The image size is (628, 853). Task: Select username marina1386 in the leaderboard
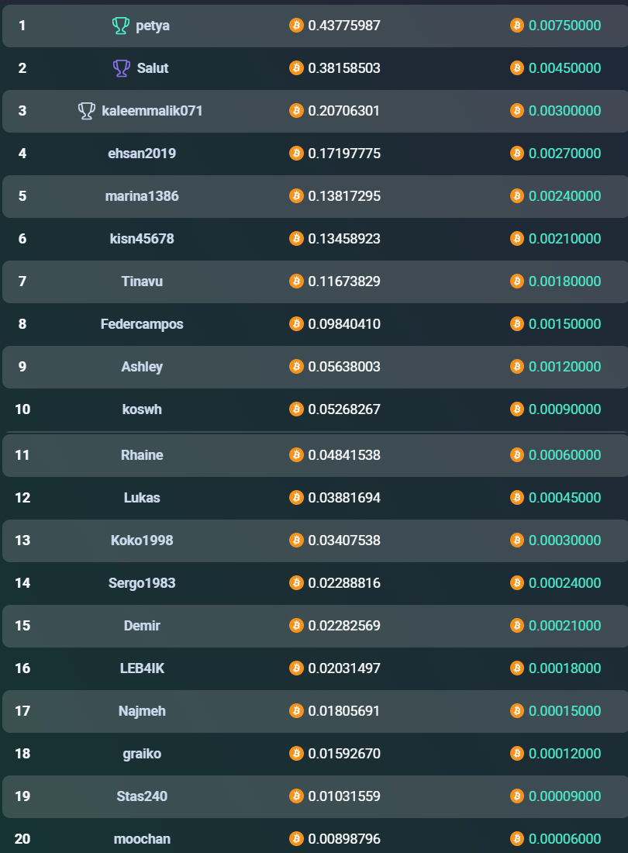[x=142, y=196]
